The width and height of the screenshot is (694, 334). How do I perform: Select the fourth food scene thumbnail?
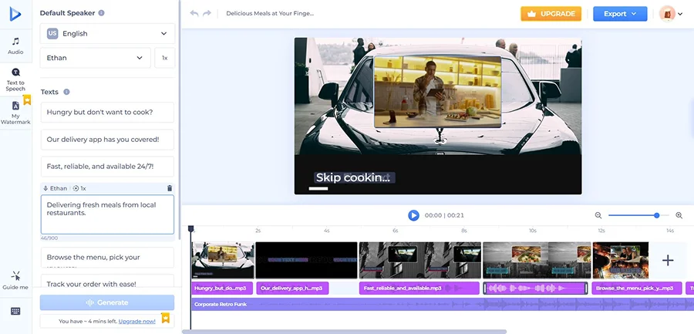click(x=537, y=260)
